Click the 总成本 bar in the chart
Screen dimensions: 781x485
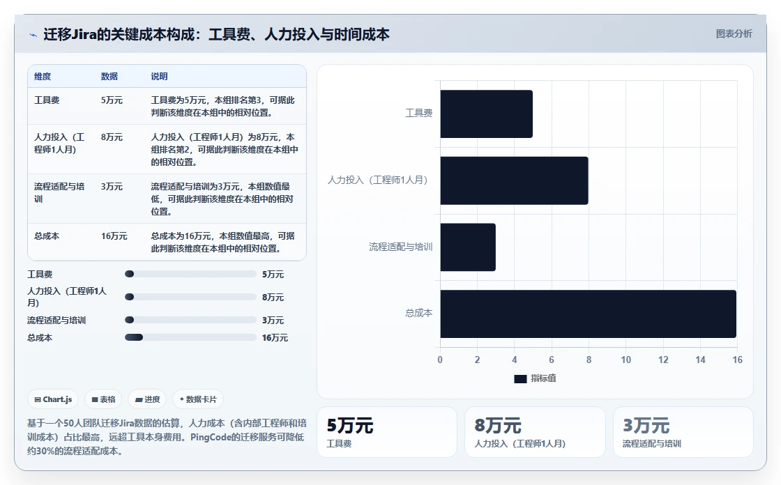pos(589,314)
